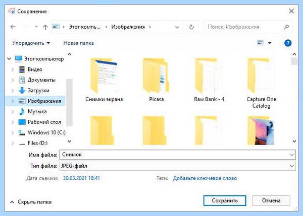Collapse 'Этот компьютер' tree node

click(x=9, y=58)
